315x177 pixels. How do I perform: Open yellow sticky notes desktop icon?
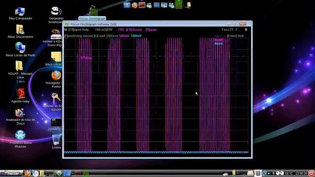coord(56,57)
